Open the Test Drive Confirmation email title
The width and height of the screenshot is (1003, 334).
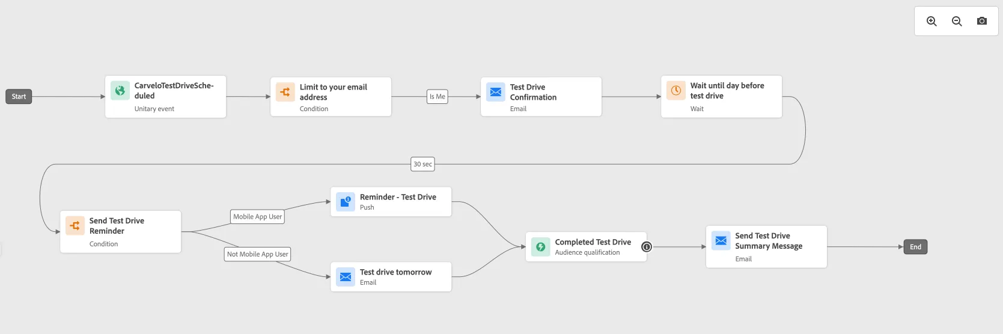coord(533,92)
